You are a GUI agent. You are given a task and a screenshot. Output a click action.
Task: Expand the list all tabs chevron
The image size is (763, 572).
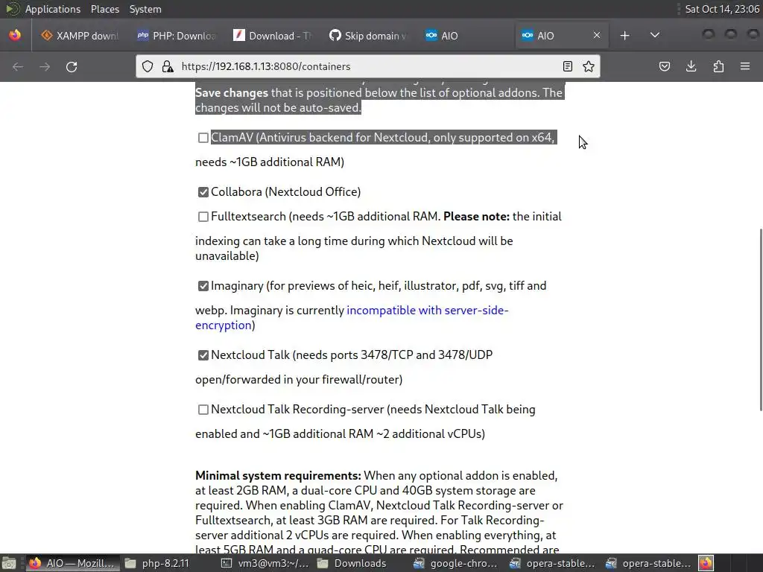click(655, 35)
